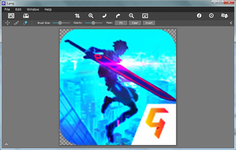Select the eraser tool
Screen dimensions: 236x150
25,23
